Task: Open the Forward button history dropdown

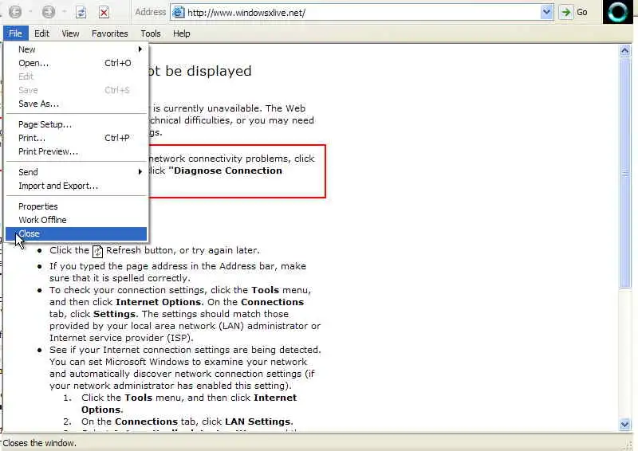Action: [64, 12]
